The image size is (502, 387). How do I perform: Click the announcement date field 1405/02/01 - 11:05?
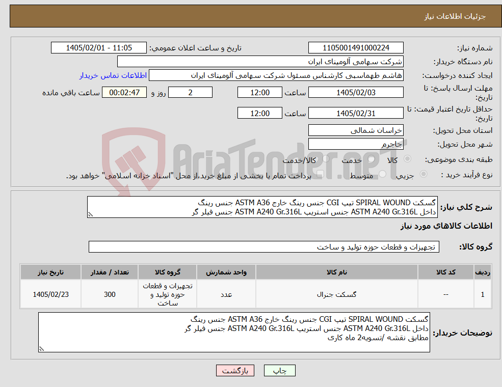(98, 48)
